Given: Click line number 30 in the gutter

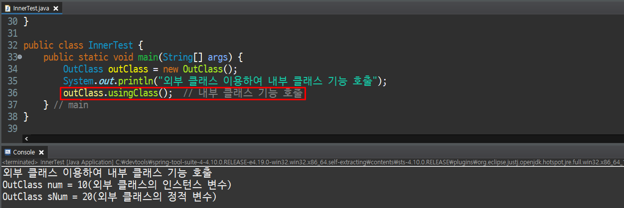Looking at the screenshot, I should point(12,21).
